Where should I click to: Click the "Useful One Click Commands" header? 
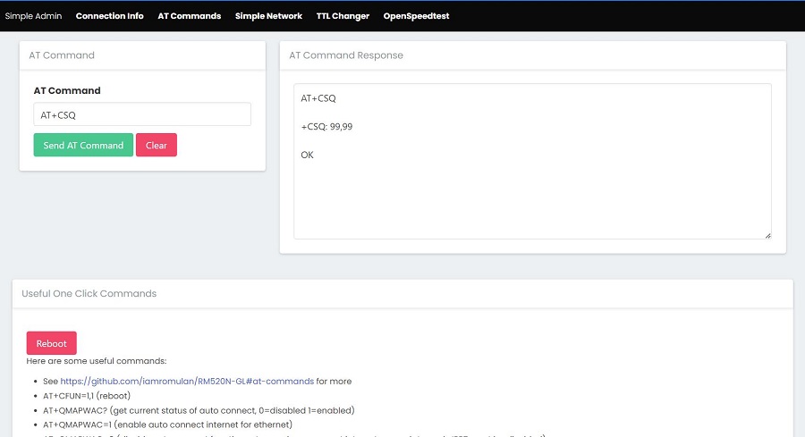pyautogui.click(x=89, y=293)
